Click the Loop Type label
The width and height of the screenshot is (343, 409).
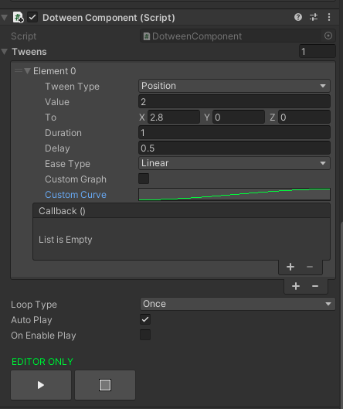[34, 305]
